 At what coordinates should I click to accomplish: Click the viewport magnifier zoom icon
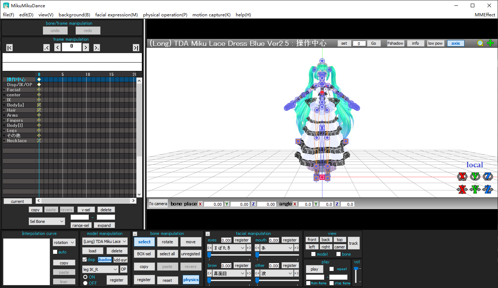point(480,43)
